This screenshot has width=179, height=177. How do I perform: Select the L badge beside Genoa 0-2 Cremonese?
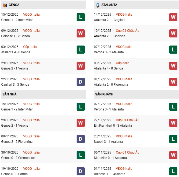(81, 155)
